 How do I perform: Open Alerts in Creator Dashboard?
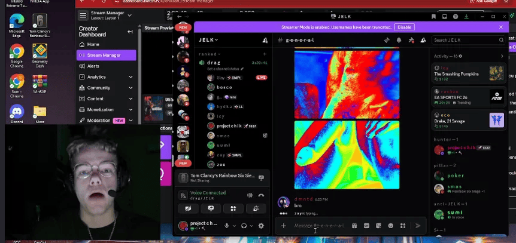pos(106,66)
